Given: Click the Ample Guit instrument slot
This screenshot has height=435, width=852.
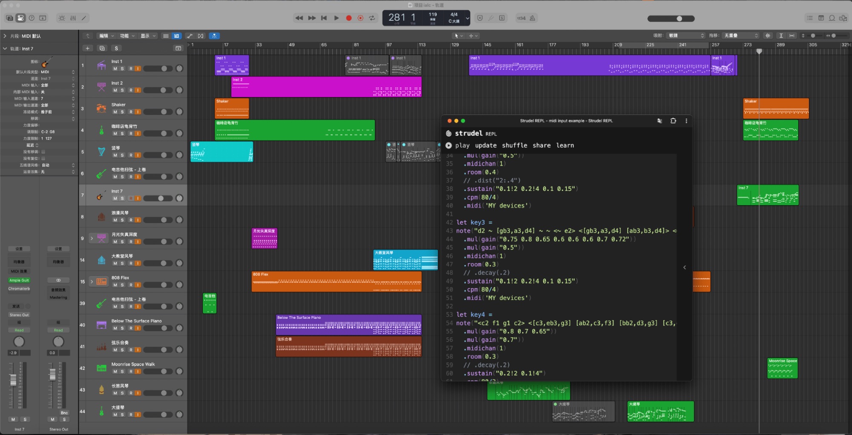Looking at the screenshot, I should [x=19, y=280].
